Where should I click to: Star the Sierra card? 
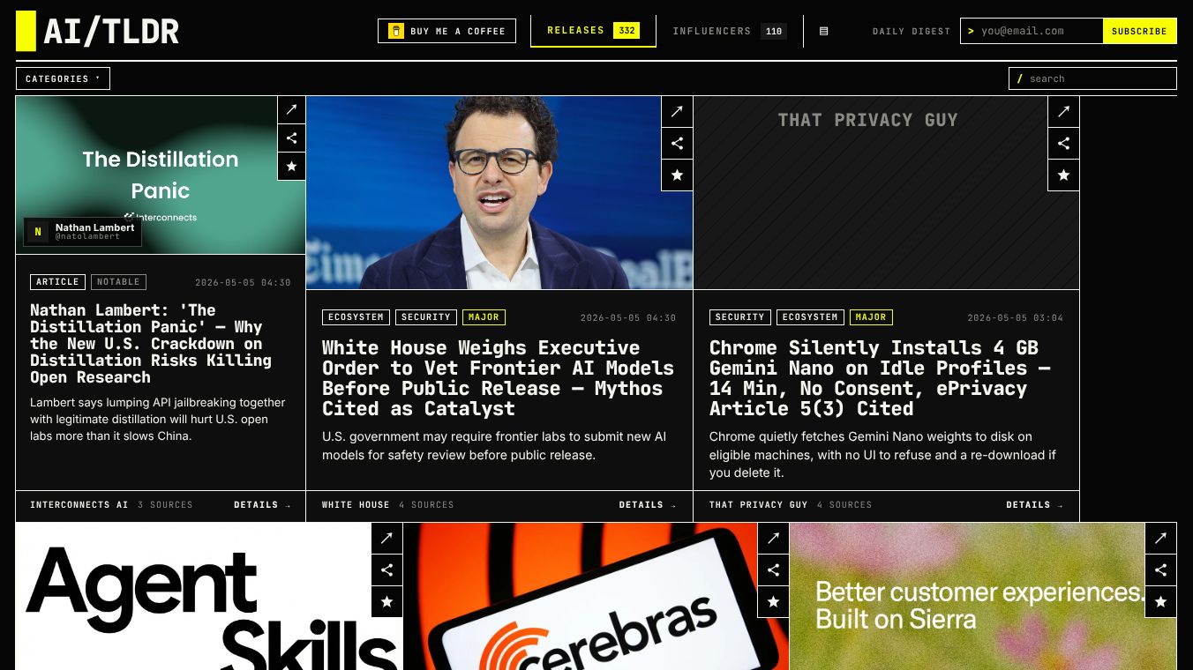tap(1160, 601)
